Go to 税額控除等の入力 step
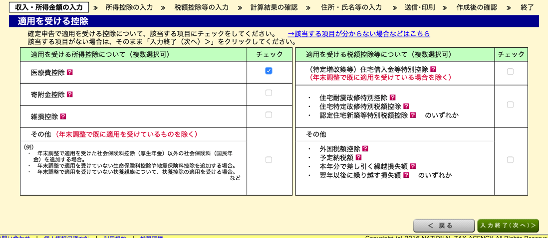This screenshot has width=548, height=238. 201,7
